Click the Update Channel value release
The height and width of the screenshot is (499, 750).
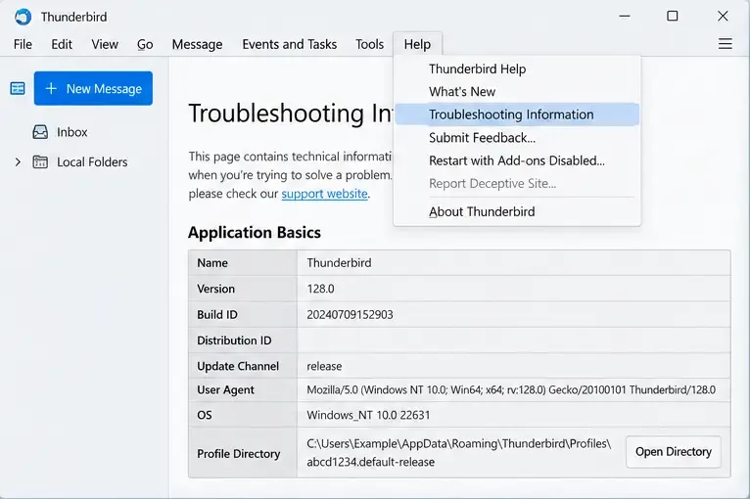(324, 366)
